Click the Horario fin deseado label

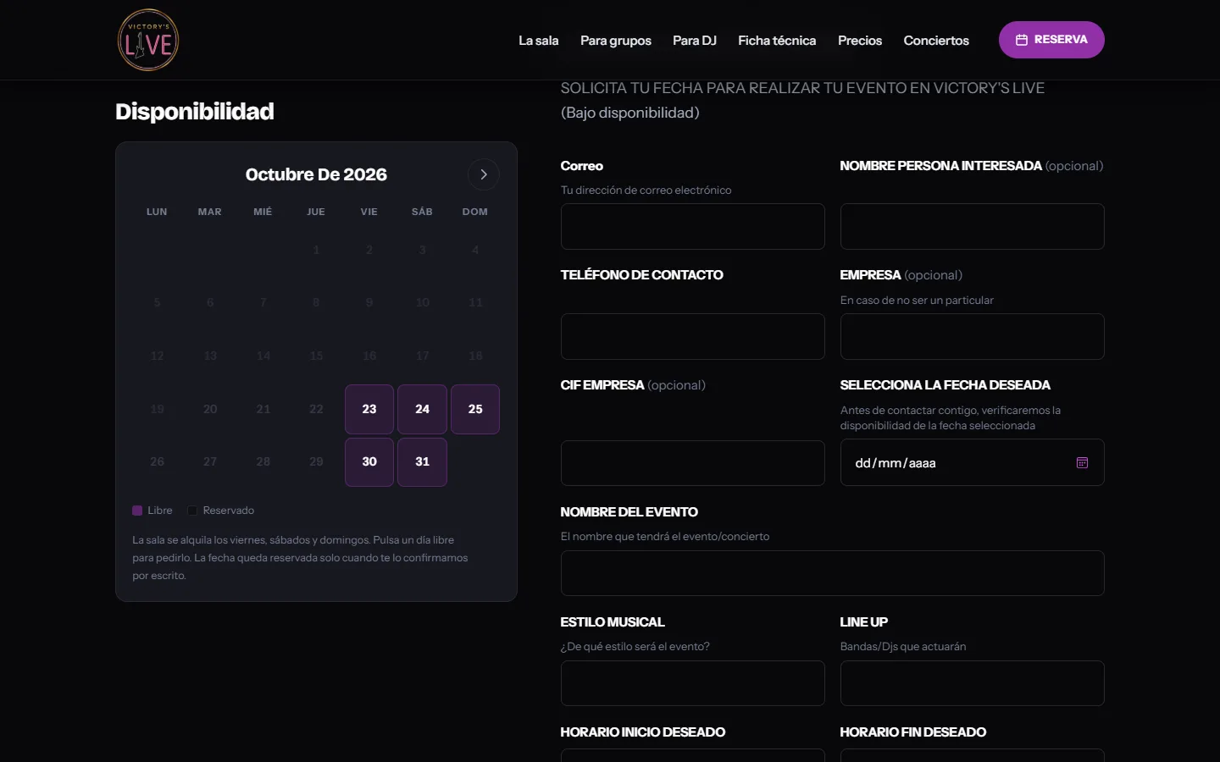tap(913, 732)
